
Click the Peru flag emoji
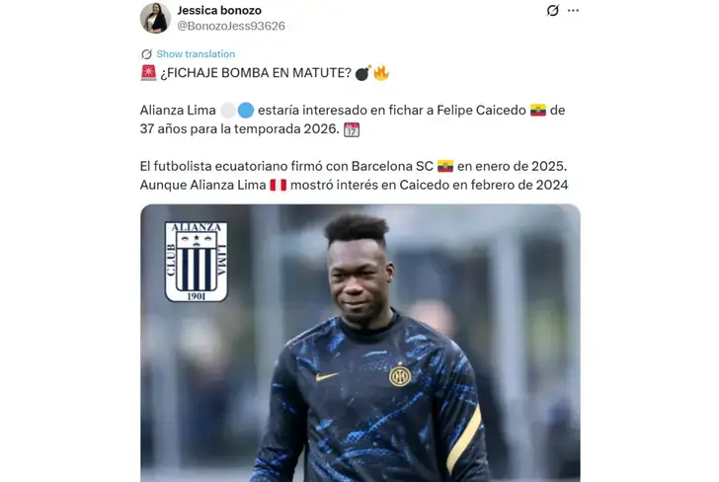click(x=278, y=185)
